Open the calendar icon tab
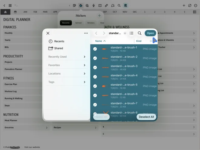 [15, 12]
